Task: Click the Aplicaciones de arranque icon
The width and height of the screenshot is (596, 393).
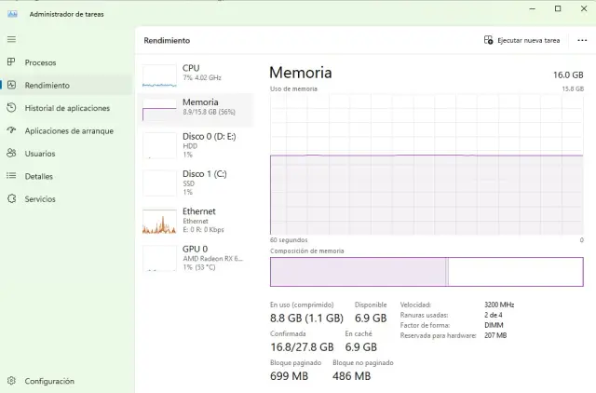Action: coord(11,130)
